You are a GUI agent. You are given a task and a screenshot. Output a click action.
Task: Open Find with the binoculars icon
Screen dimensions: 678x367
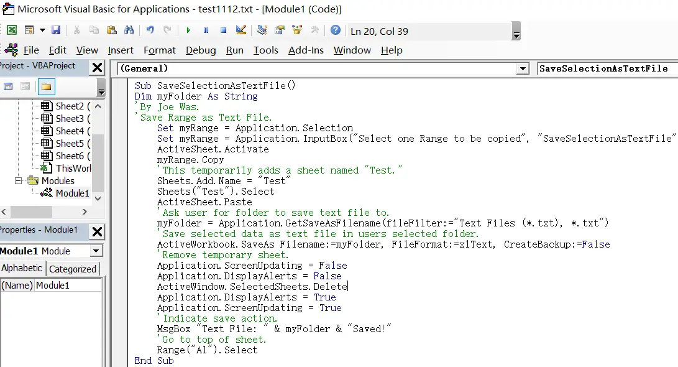coord(129,30)
